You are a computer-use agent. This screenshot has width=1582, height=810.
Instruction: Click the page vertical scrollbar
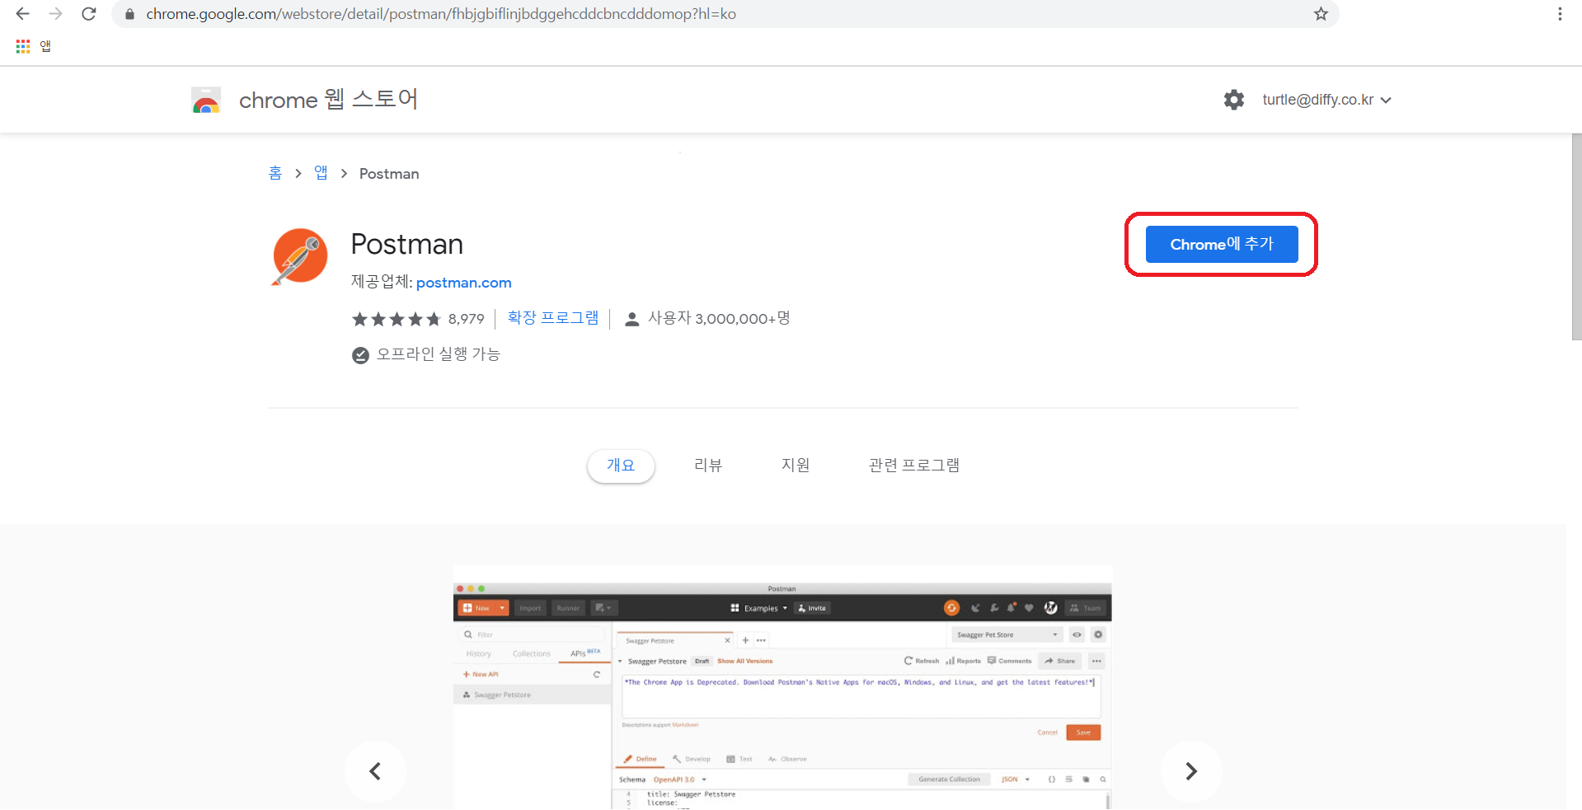click(x=1575, y=236)
